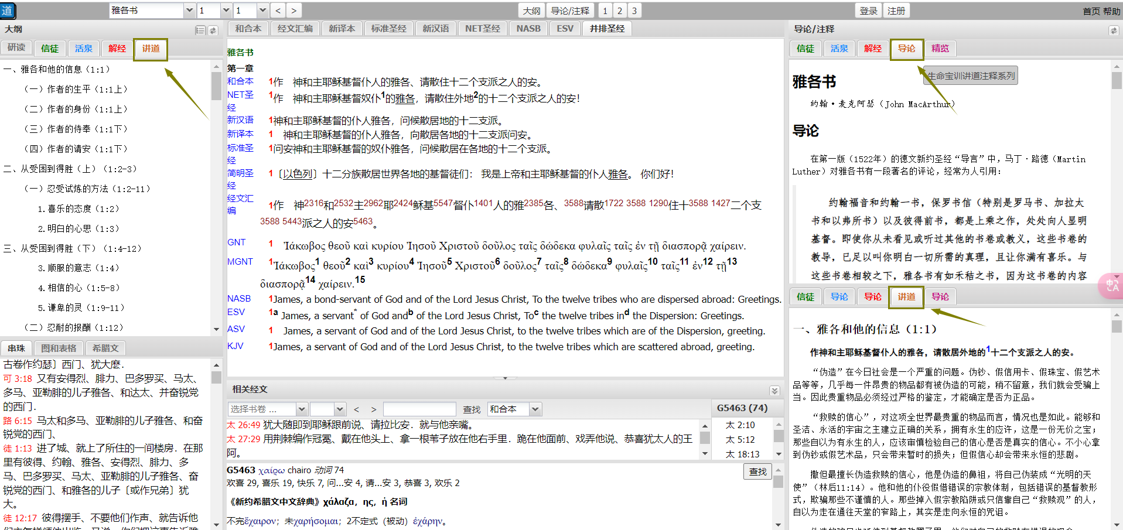The image size is (1123, 530).
Task: Select the 希腊文 tab
Action: coord(105,348)
